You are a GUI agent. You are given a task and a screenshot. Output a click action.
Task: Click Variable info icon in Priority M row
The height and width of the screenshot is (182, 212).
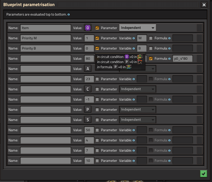[x=134, y=38]
